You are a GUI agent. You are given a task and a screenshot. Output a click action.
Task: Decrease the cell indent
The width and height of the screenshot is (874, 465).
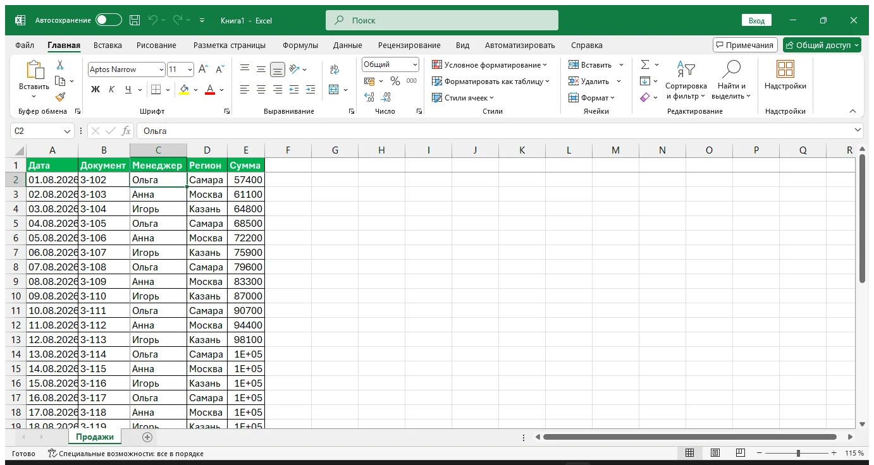click(x=293, y=90)
